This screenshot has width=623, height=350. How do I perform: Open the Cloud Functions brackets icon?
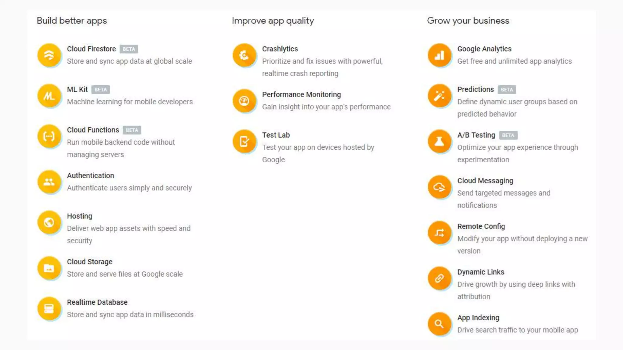pos(49,136)
